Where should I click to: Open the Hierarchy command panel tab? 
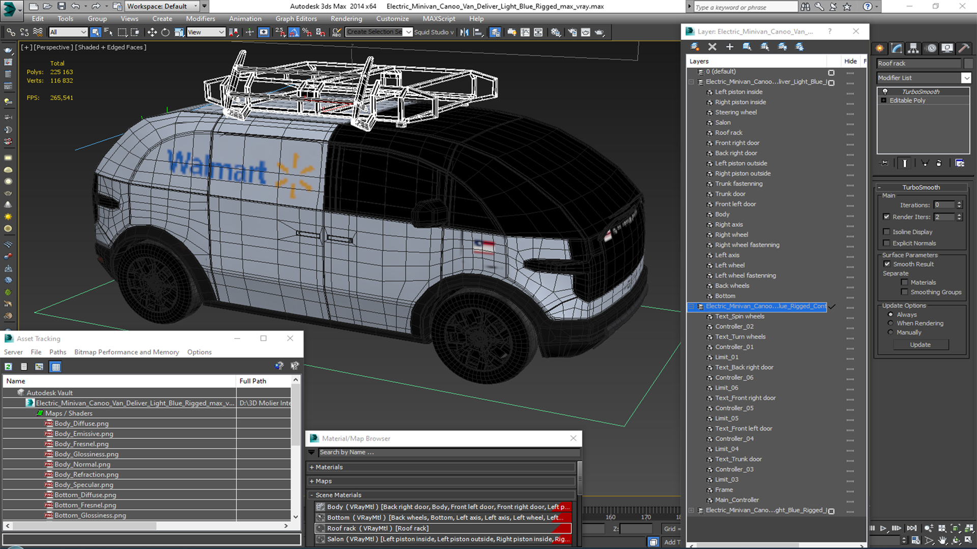click(913, 48)
